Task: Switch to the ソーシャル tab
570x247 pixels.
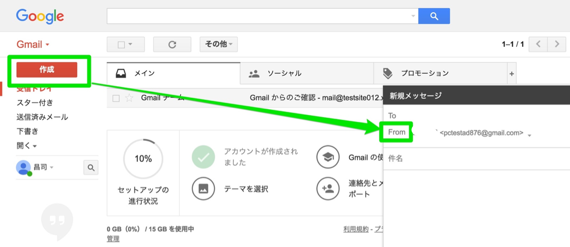Action: [307, 74]
